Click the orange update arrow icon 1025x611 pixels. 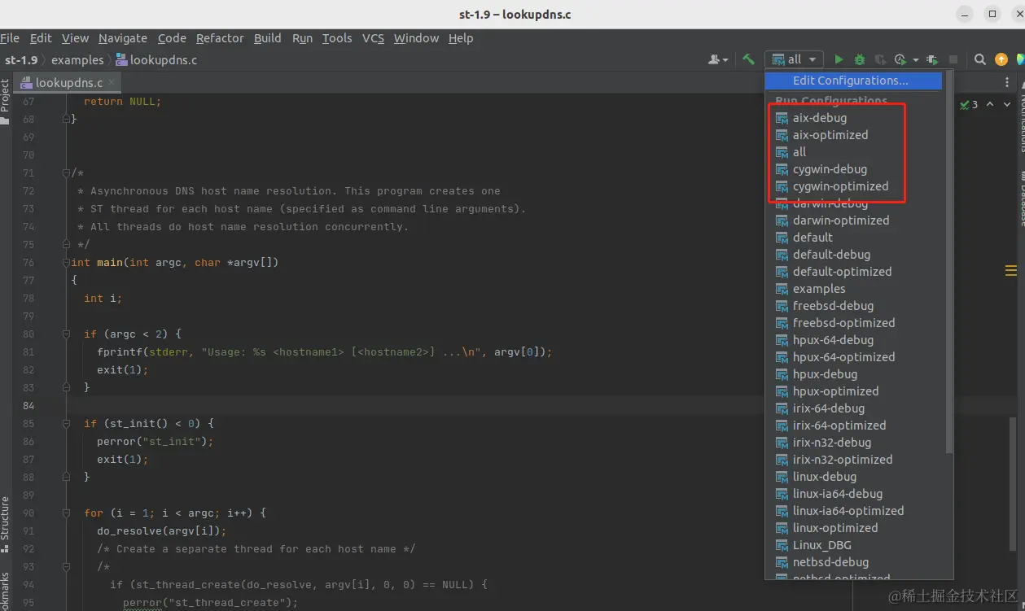coord(1001,59)
